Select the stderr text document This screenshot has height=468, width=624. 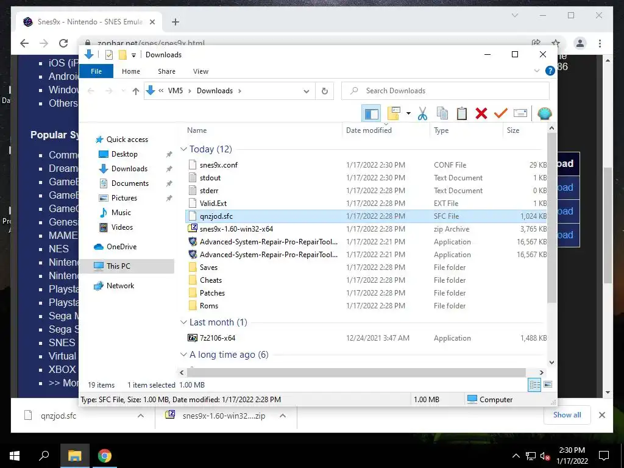click(x=366, y=191)
